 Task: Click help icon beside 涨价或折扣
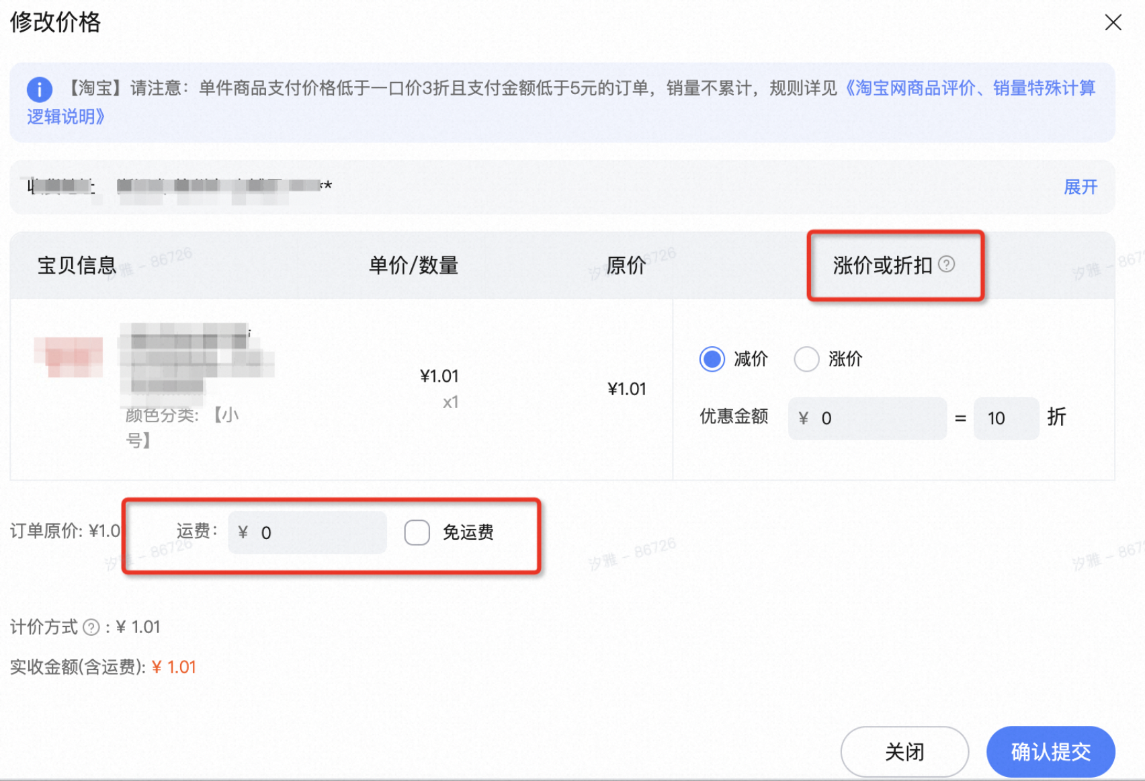(947, 264)
